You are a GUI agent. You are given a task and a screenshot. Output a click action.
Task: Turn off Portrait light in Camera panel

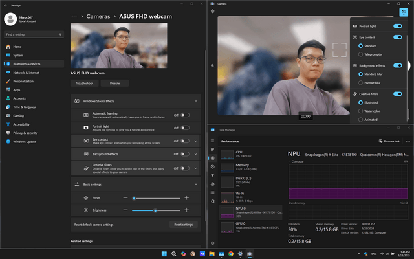pos(398,26)
